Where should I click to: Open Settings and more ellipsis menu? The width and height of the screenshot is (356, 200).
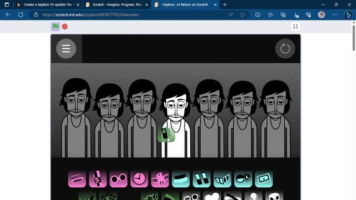335,15
